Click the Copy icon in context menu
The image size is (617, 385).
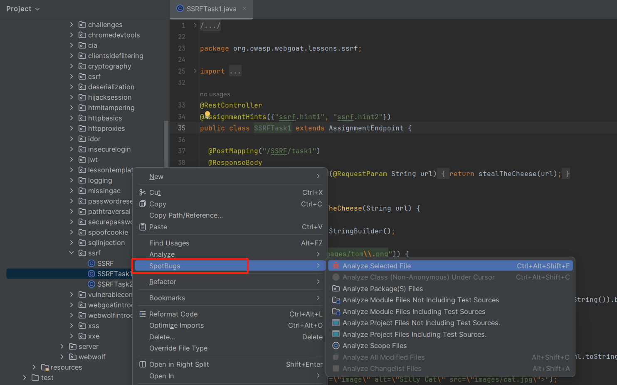tap(143, 204)
